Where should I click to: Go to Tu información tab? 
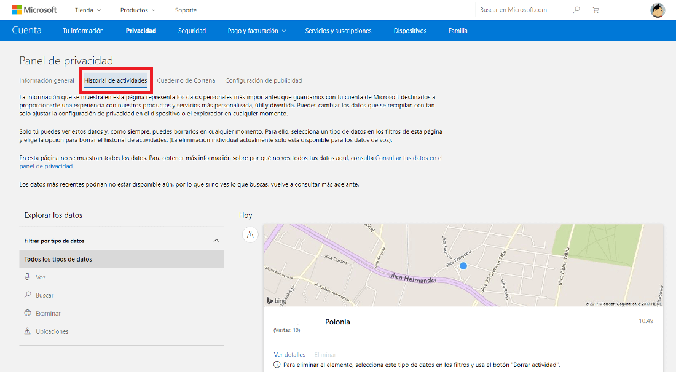pos(83,31)
